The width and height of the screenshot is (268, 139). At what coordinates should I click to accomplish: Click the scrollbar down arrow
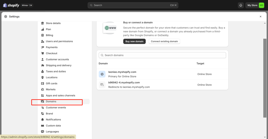tap(265, 137)
